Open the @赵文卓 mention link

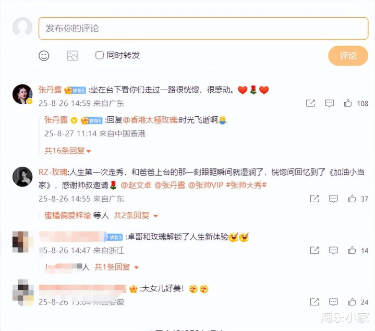[x=136, y=185]
